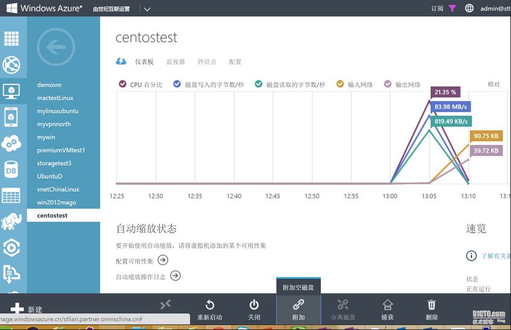Select UbuntuD in VM list
Screen dimensions: 511x330
click(49, 176)
